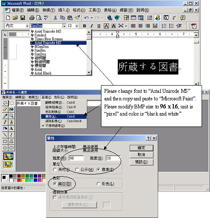Open the 格式 Format menu in Word
The height and width of the screenshot is (218, 210).
click(x=79, y=10)
